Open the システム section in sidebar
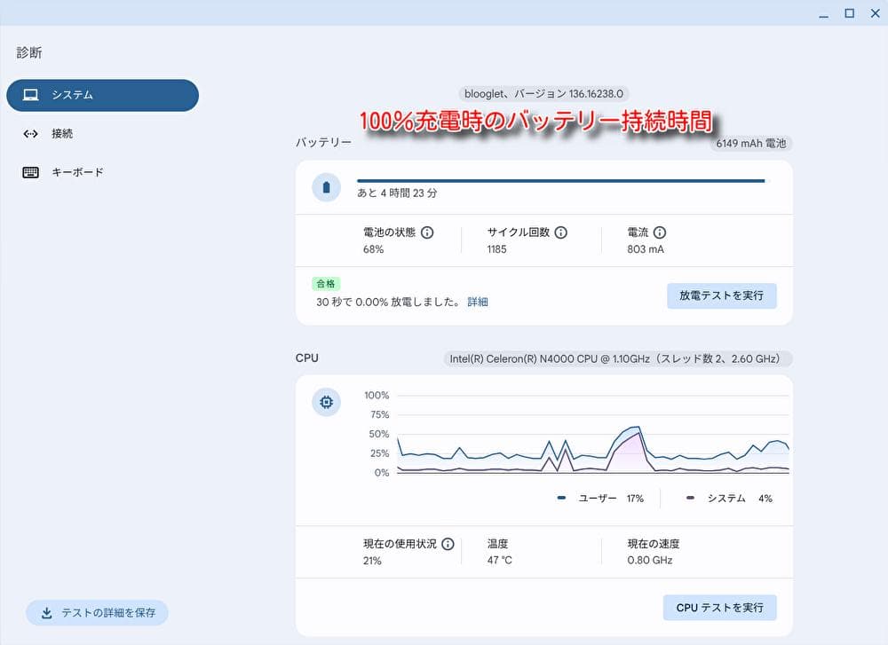This screenshot has height=645, width=888. pos(102,95)
